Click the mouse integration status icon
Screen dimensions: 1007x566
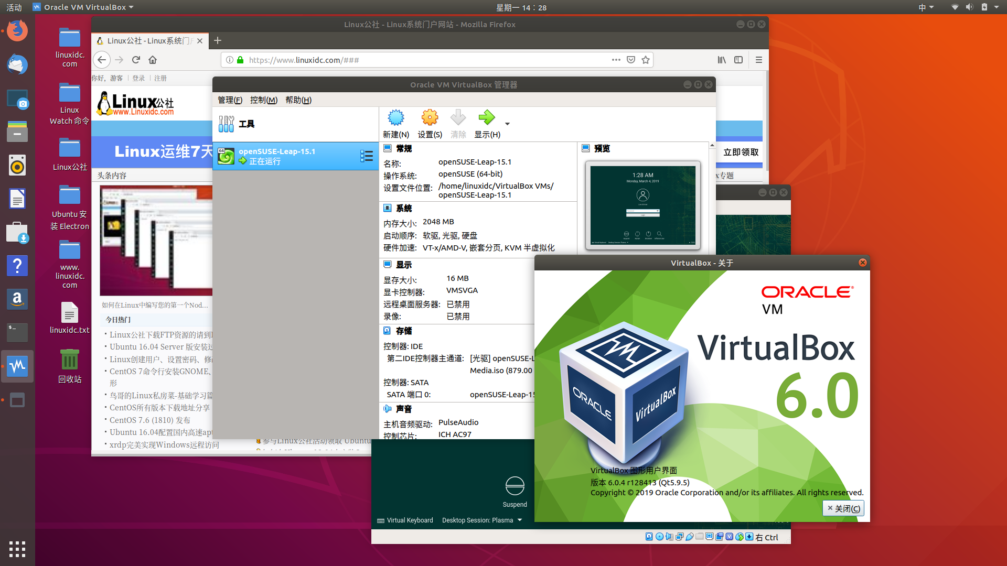pos(739,537)
